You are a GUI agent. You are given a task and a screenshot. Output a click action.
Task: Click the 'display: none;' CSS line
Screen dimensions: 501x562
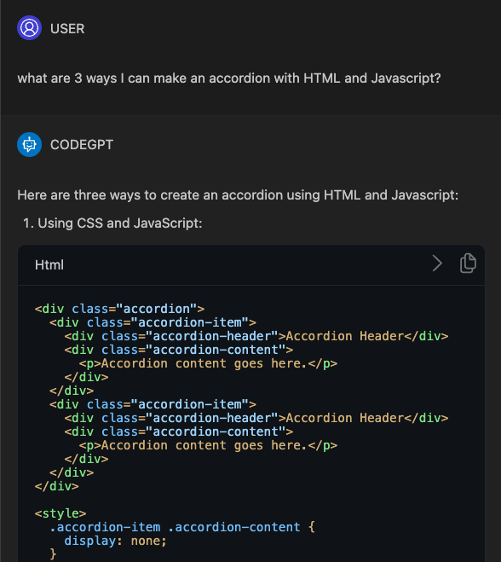coord(116,541)
